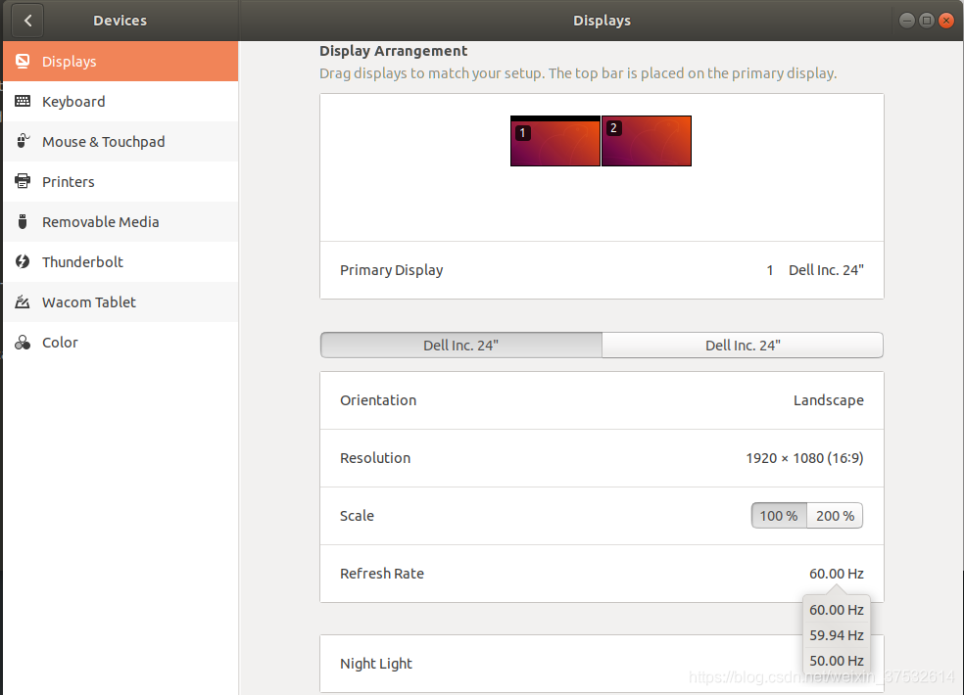The height and width of the screenshot is (695, 964).
Task: Click the Removable Media USB icon
Action: 23,221
